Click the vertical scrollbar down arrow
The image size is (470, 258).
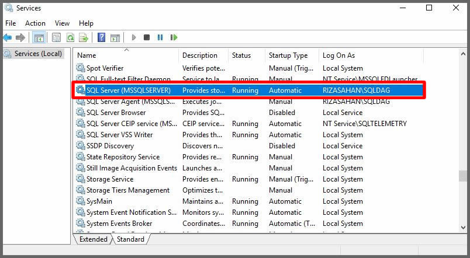tap(464, 227)
